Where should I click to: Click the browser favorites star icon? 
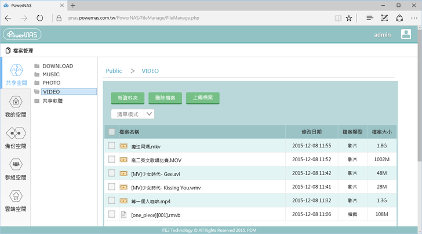click(x=349, y=18)
